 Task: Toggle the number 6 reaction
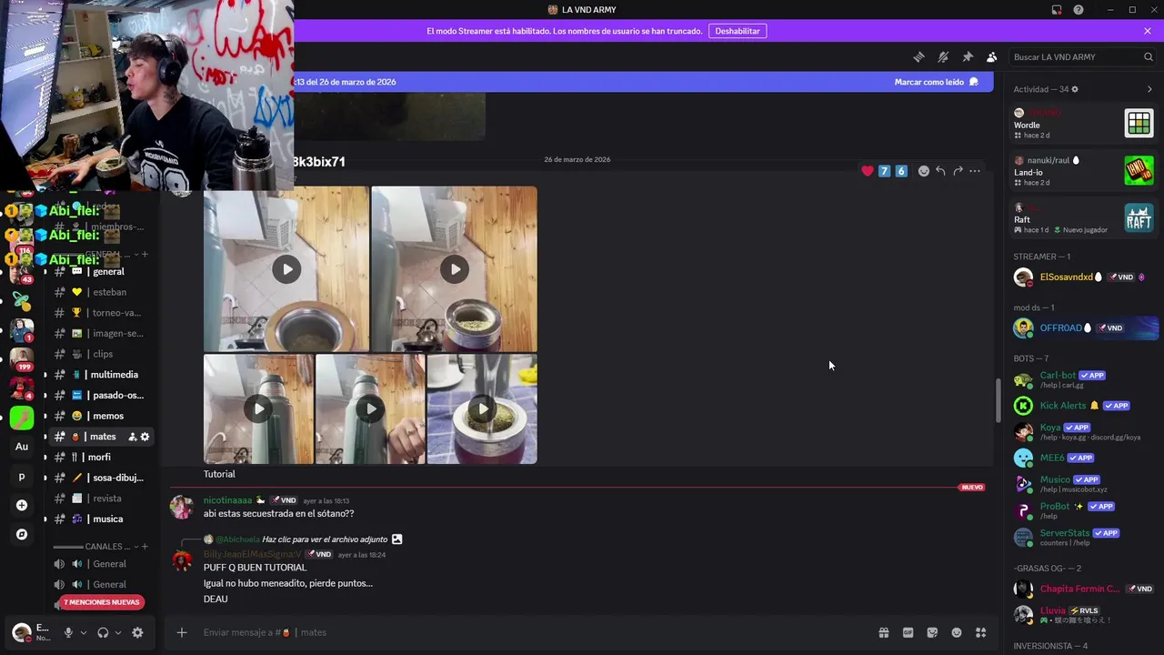tap(901, 171)
